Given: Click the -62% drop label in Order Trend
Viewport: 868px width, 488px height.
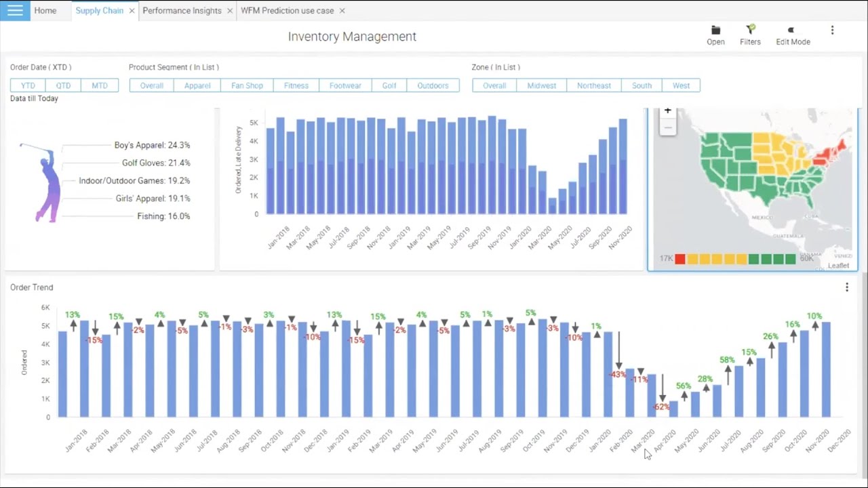Looking at the screenshot, I should tap(661, 407).
